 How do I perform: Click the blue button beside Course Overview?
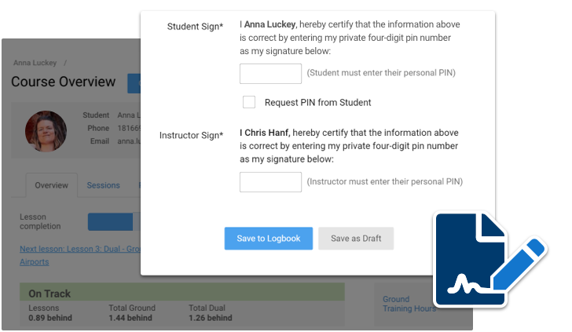(134, 83)
